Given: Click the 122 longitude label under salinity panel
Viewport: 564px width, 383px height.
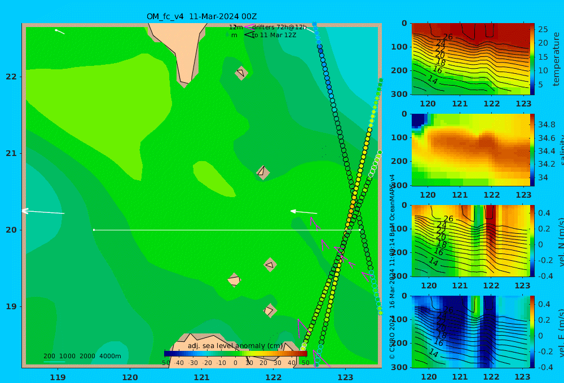Looking at the screenshot, I should pos(491,195).
